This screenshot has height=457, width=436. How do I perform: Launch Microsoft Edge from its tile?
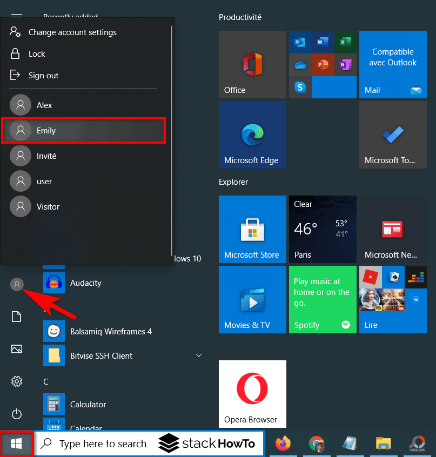[x=252, y=135]
